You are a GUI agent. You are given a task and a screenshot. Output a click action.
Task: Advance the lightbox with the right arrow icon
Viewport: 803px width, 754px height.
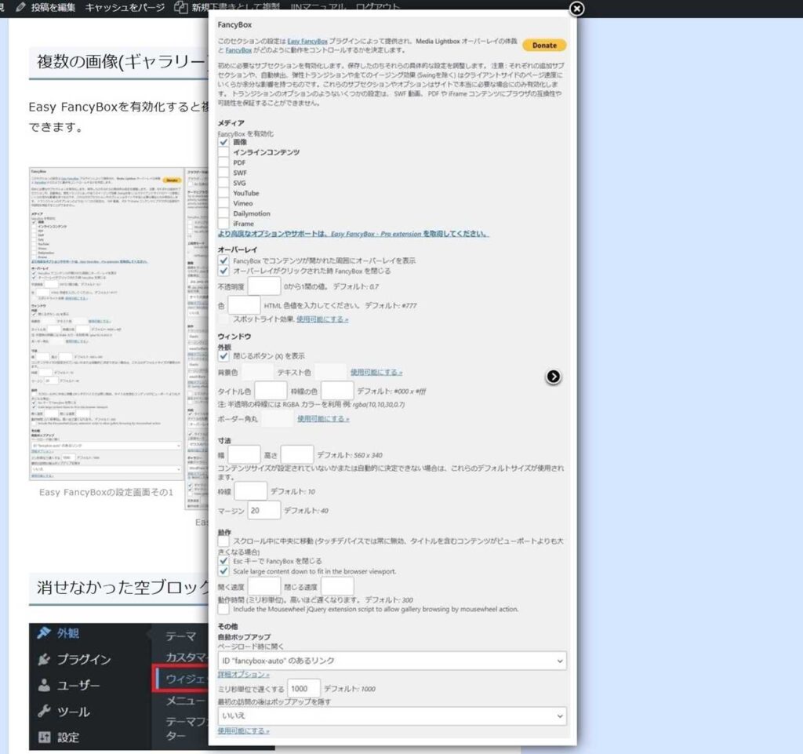click(554, 376)
